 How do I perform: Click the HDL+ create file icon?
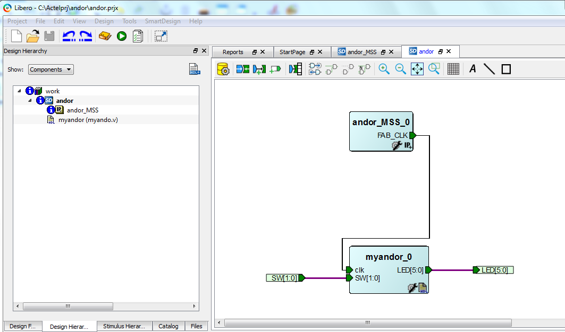[194, 69]
